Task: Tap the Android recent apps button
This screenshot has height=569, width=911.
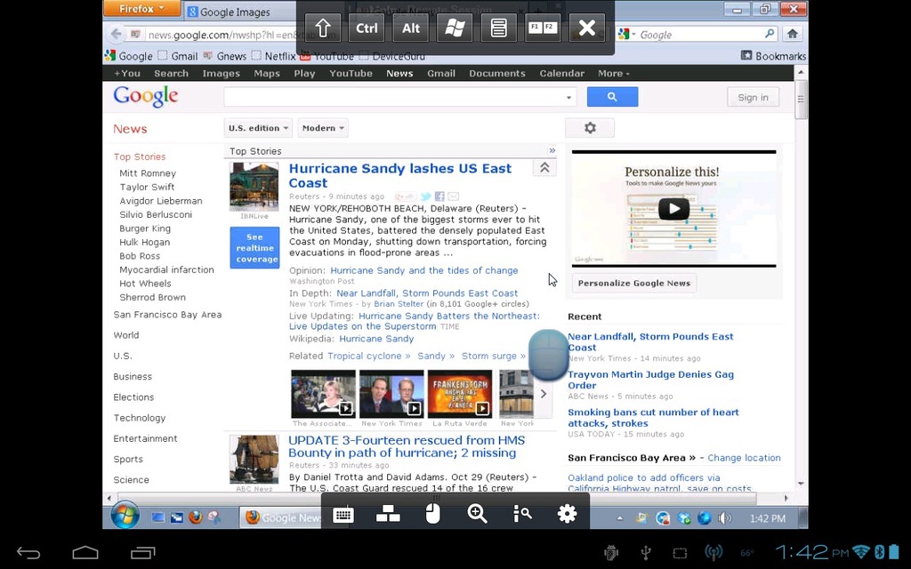Action: pyautogui.click(x=143, y=553)
